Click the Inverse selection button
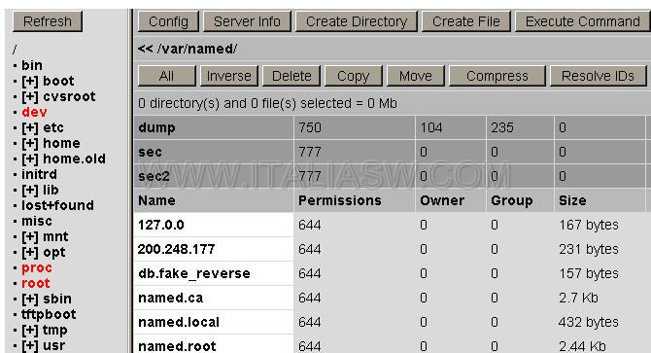 coord(228,76)
